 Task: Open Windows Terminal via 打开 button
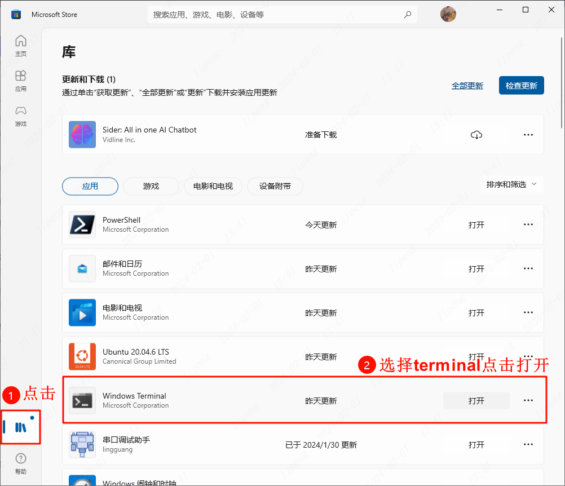[476, 401]
